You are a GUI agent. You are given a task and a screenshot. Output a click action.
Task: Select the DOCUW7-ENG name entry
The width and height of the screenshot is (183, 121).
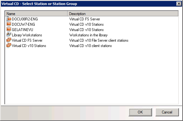tap(23, 24)
